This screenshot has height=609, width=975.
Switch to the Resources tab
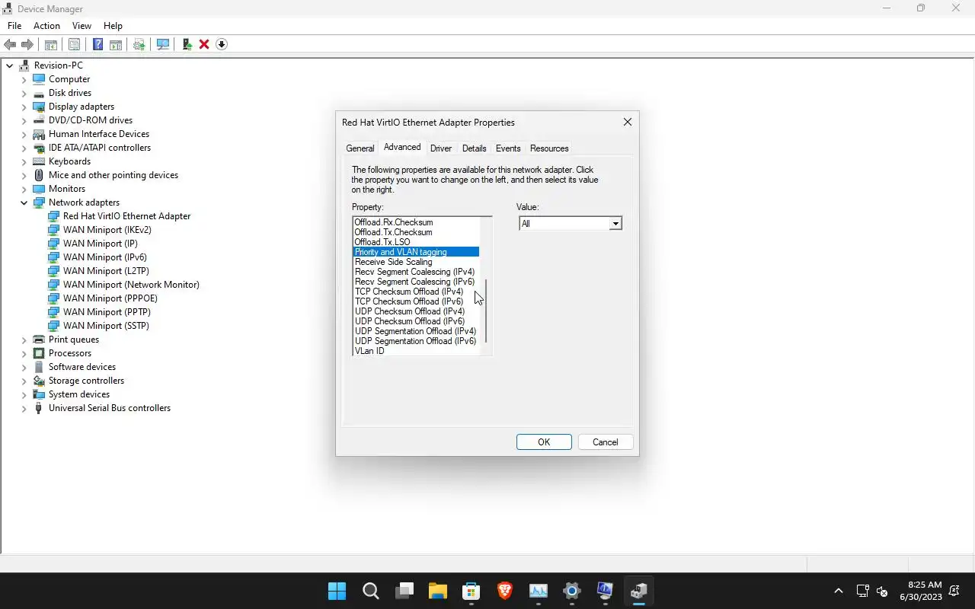549,148
